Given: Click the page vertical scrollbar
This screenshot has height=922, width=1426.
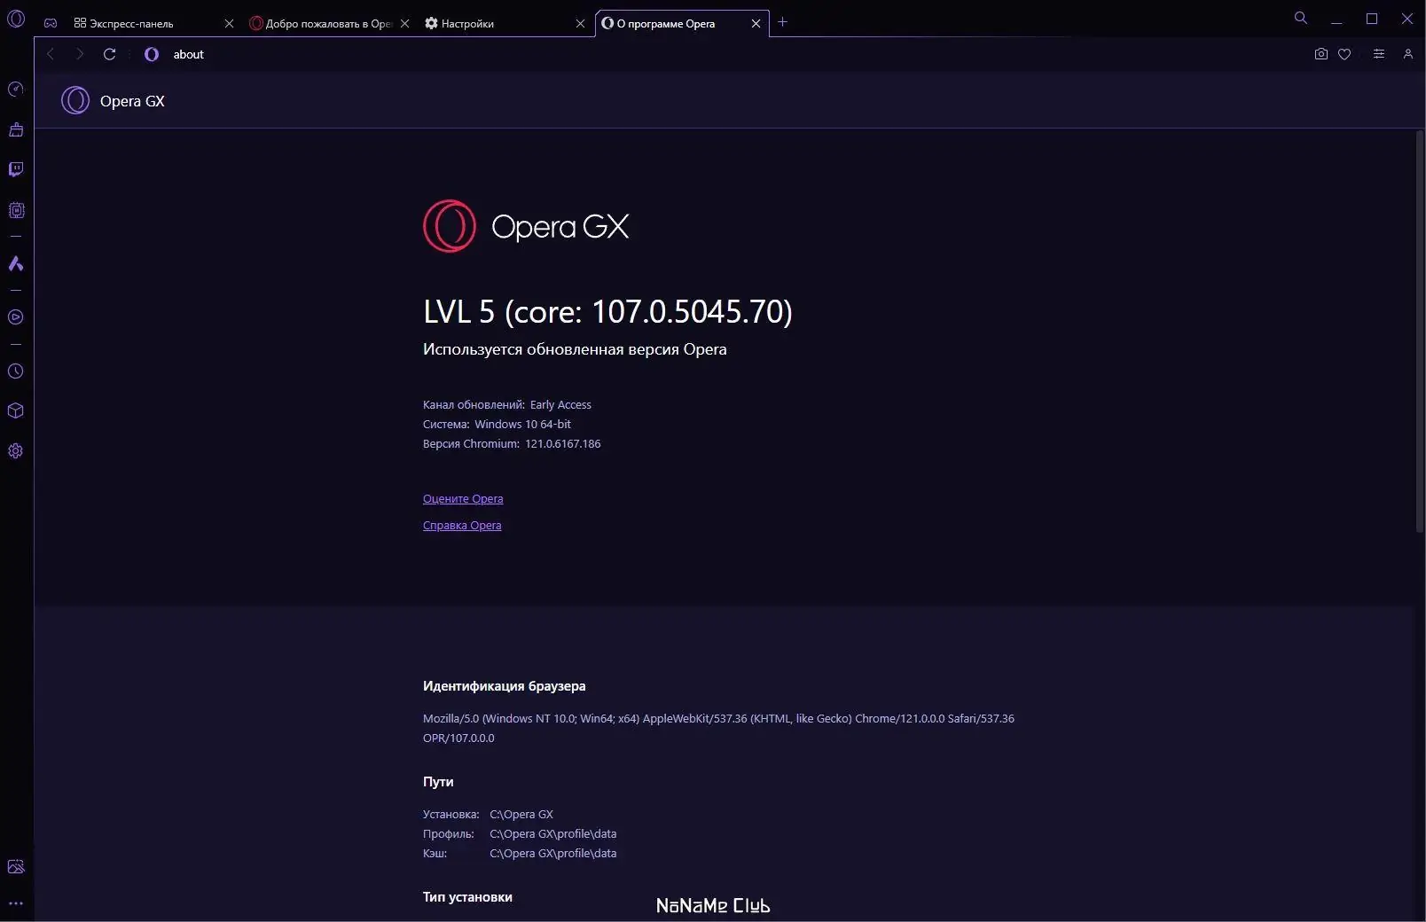Looking at the screenshot, I should (x=1419, y=332).
